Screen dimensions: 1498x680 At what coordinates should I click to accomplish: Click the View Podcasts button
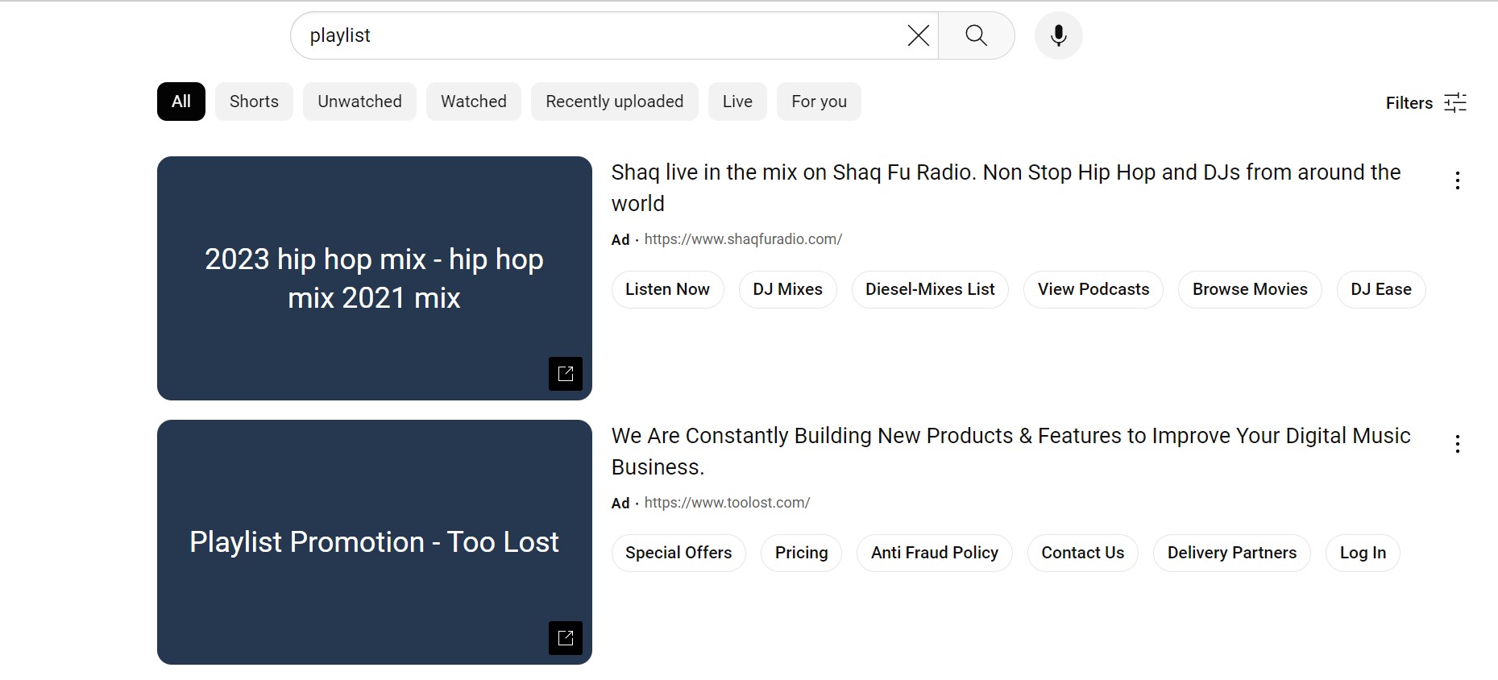[x=1093, y=289]
